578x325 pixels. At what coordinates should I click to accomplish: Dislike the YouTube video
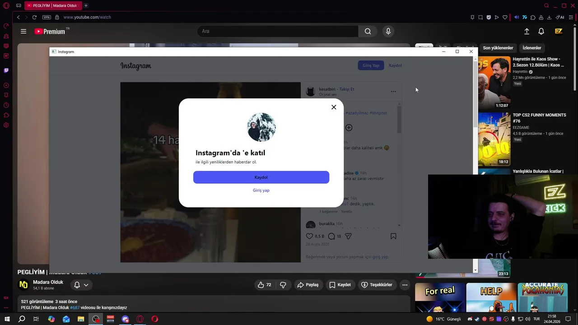[283, 285]
